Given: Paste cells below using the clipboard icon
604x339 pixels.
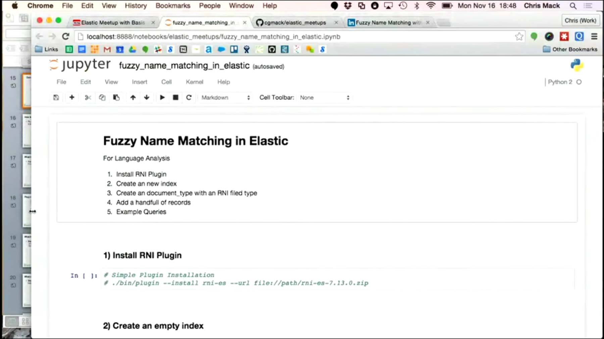Looking at the screenshot, I should click(116, 97).
